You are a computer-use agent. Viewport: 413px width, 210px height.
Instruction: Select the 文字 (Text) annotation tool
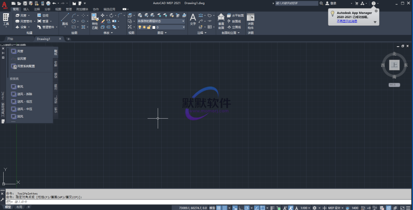tap(193, 19)
